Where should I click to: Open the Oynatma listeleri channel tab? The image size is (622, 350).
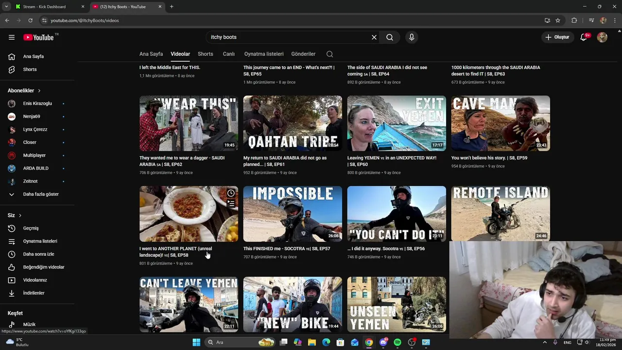(264, 54)
